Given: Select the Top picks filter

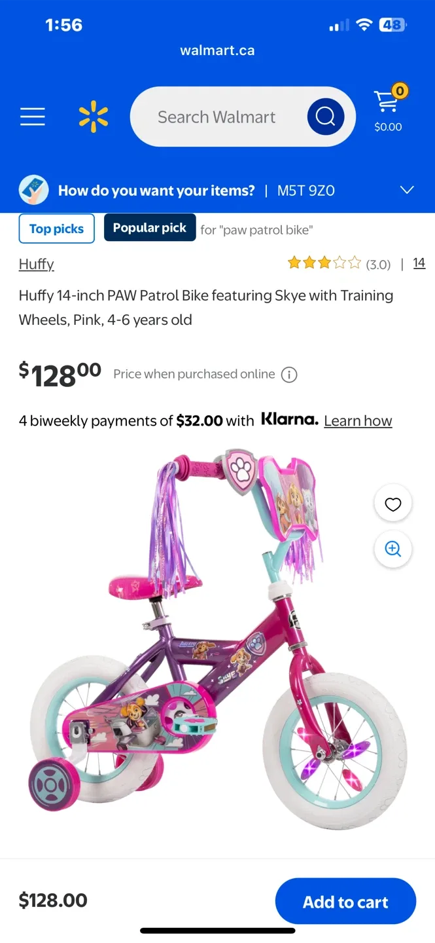Looking at the screenshot, I should click(x=56, y=229).
